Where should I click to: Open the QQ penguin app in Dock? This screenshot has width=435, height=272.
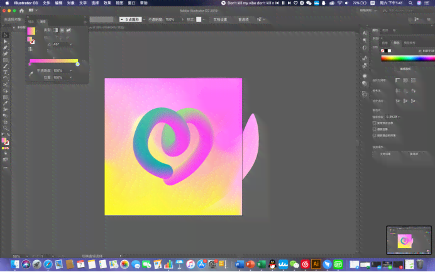click(272, 264)
